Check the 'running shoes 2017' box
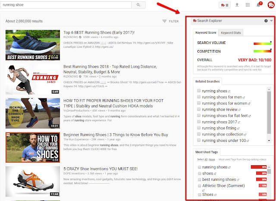 click(x=199, y=122)
